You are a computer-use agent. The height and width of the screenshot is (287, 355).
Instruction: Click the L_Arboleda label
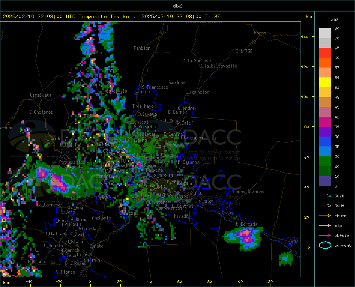85,229
